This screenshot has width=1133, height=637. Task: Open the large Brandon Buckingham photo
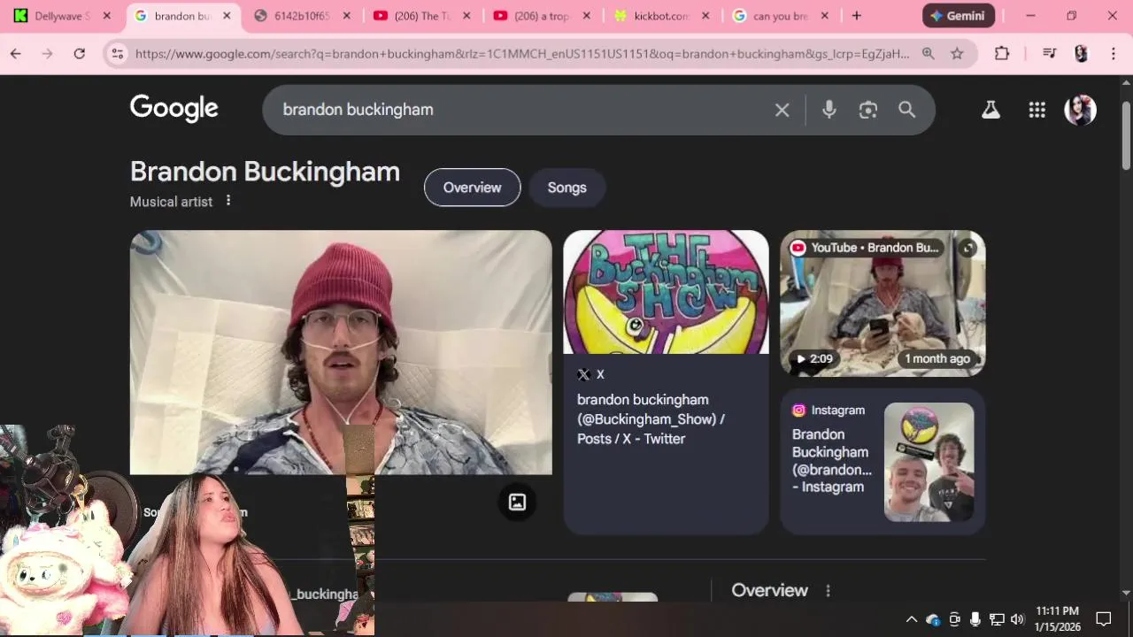pyautogui.click(x=341, y=352)
